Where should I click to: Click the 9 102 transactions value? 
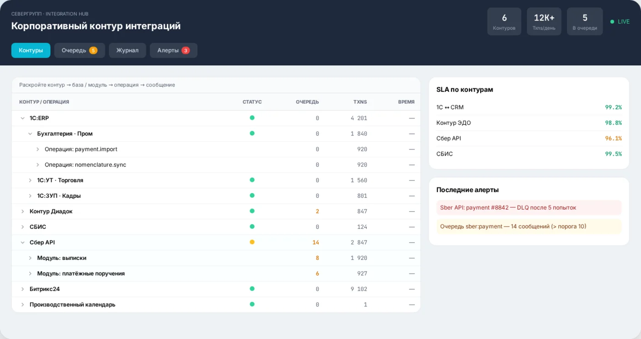359,289
